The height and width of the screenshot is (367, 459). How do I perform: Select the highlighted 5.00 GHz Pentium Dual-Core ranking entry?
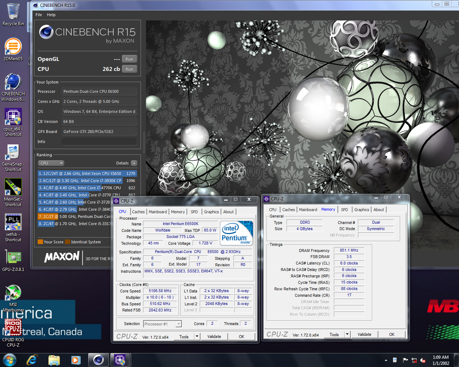[75, 216]
